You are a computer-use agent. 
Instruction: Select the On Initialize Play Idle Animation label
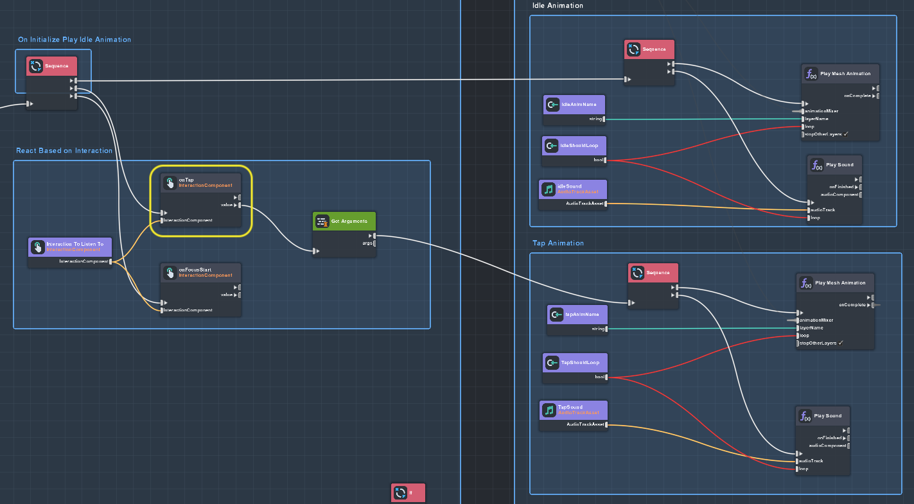[75, 40]
